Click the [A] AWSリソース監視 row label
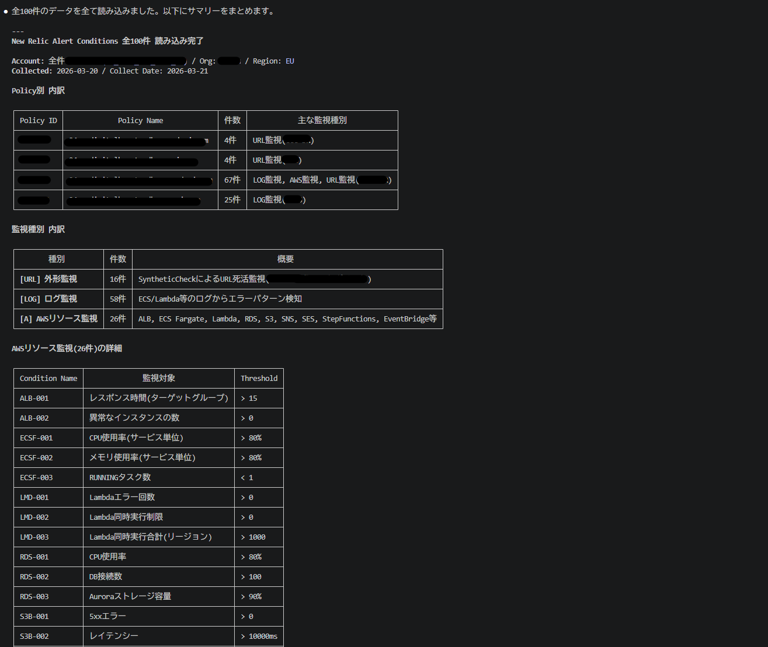 click(58, 319)
